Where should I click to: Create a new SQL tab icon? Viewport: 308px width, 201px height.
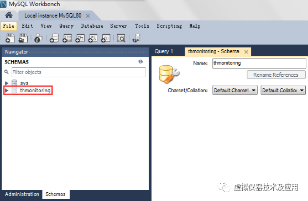10,38
